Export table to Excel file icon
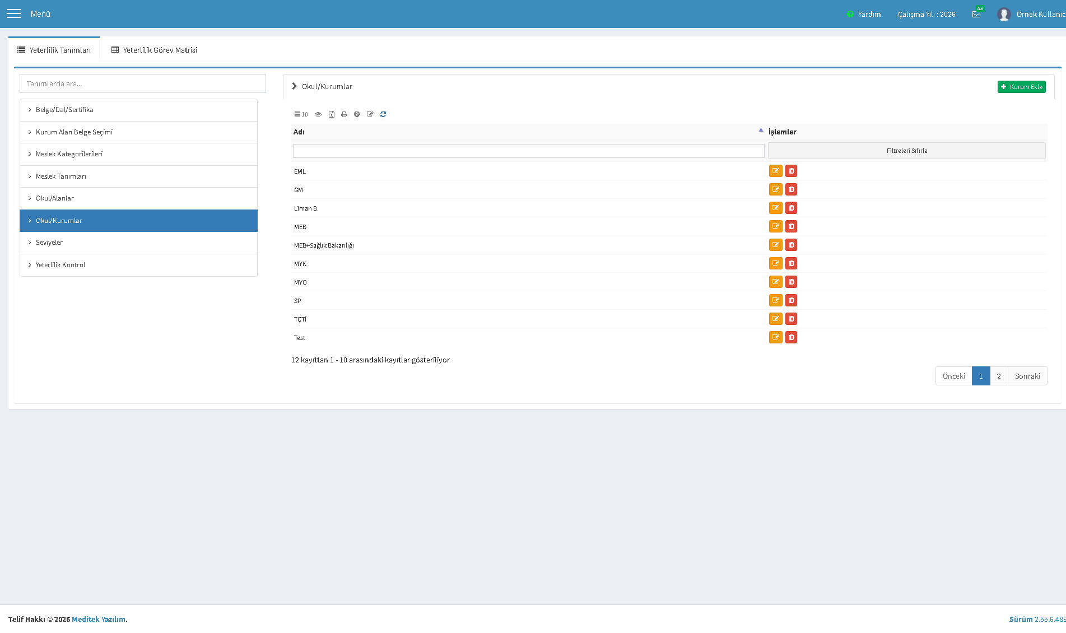Screen dimensions: 1066x633 point(332,114)
